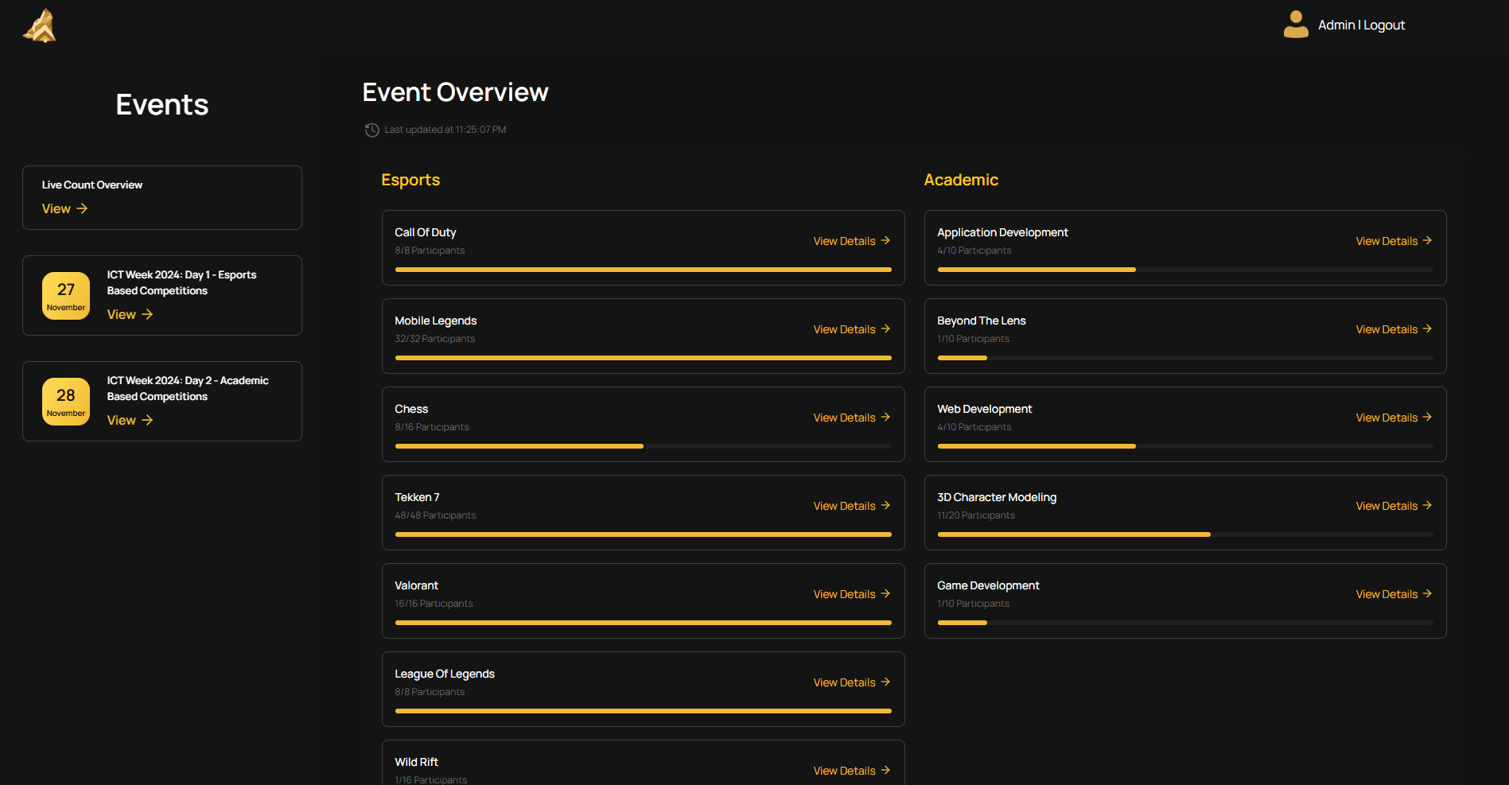
Task: Click the Admin user avatar icon
Action: tap(1296, 25)
